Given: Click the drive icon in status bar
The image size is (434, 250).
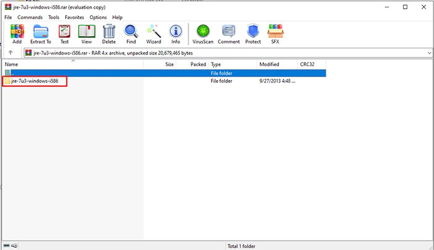Looking at the screenshot, I should pyautogui.click(x=7, y=246).
